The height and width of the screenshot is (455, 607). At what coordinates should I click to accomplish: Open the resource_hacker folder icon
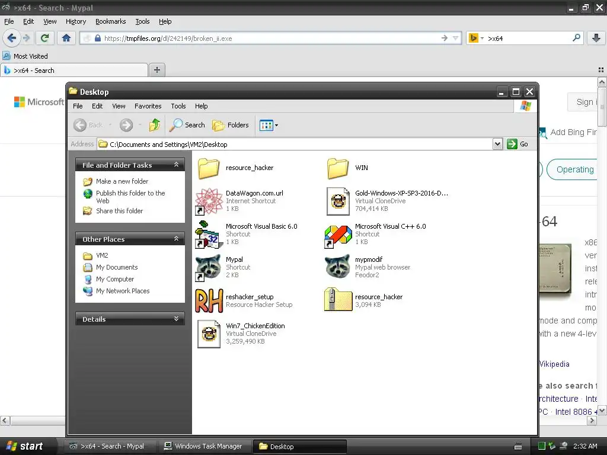point(209,168)
